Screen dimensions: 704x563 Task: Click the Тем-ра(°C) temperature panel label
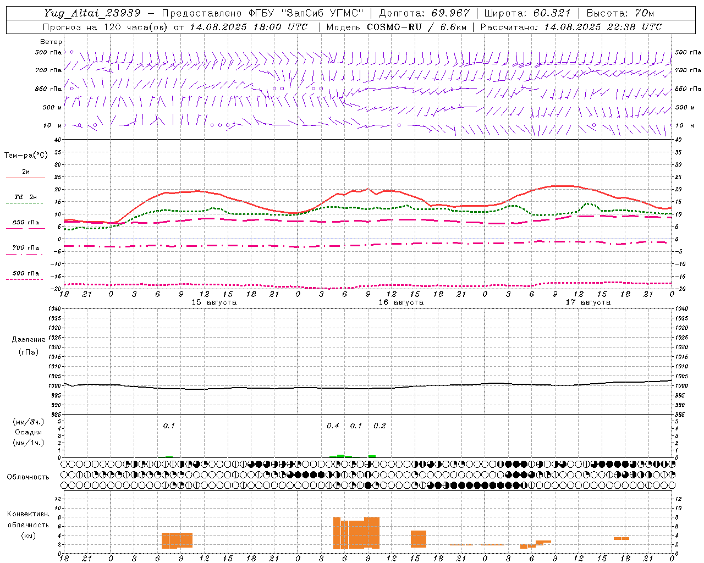point(26,156)
